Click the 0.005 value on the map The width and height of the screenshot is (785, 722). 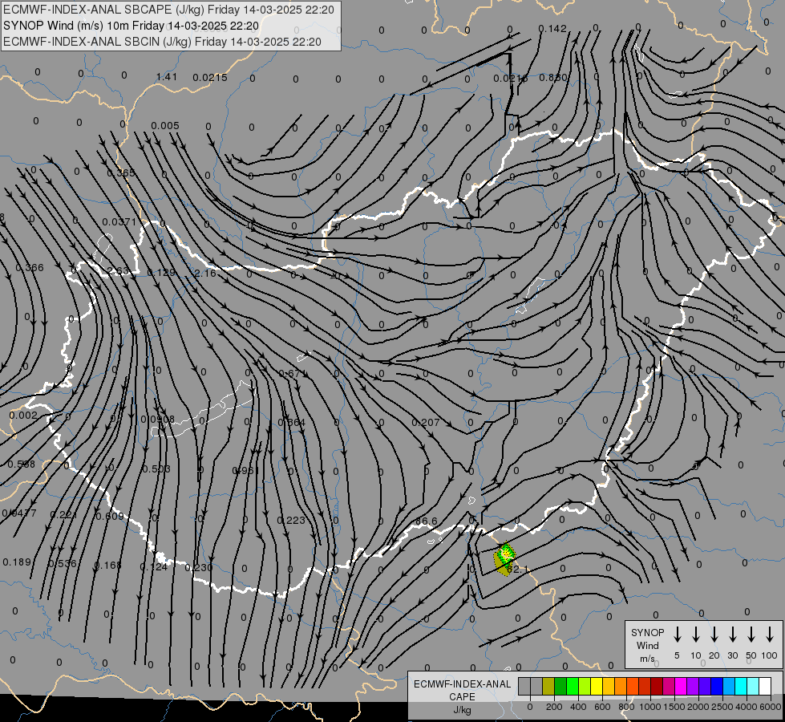164,125
